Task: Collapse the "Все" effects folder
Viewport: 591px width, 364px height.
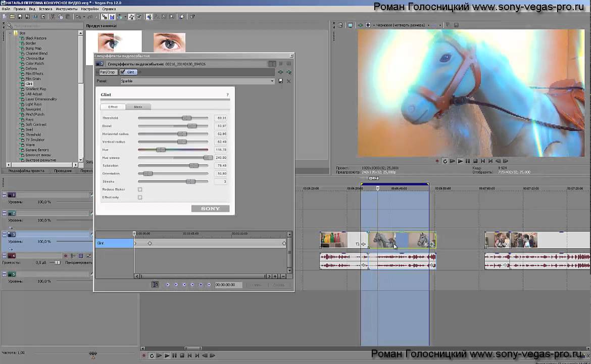Action: coord(10,33)
